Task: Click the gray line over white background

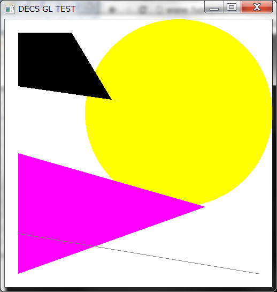Action: click(176, 260)
